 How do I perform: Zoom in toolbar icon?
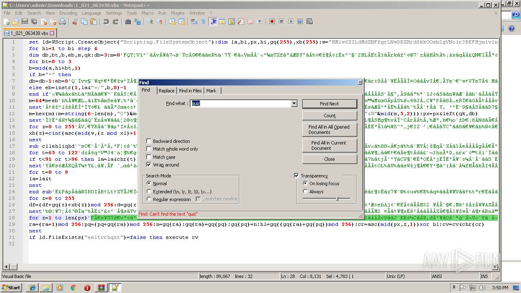click(x=150, y=22)
